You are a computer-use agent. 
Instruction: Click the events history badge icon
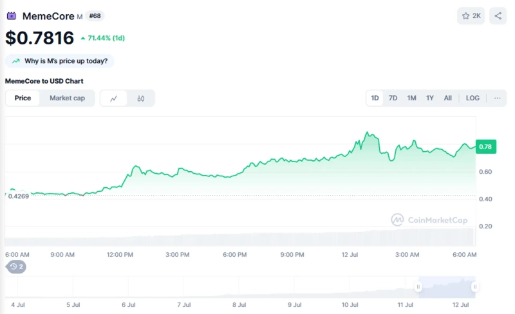coord(16,266)
